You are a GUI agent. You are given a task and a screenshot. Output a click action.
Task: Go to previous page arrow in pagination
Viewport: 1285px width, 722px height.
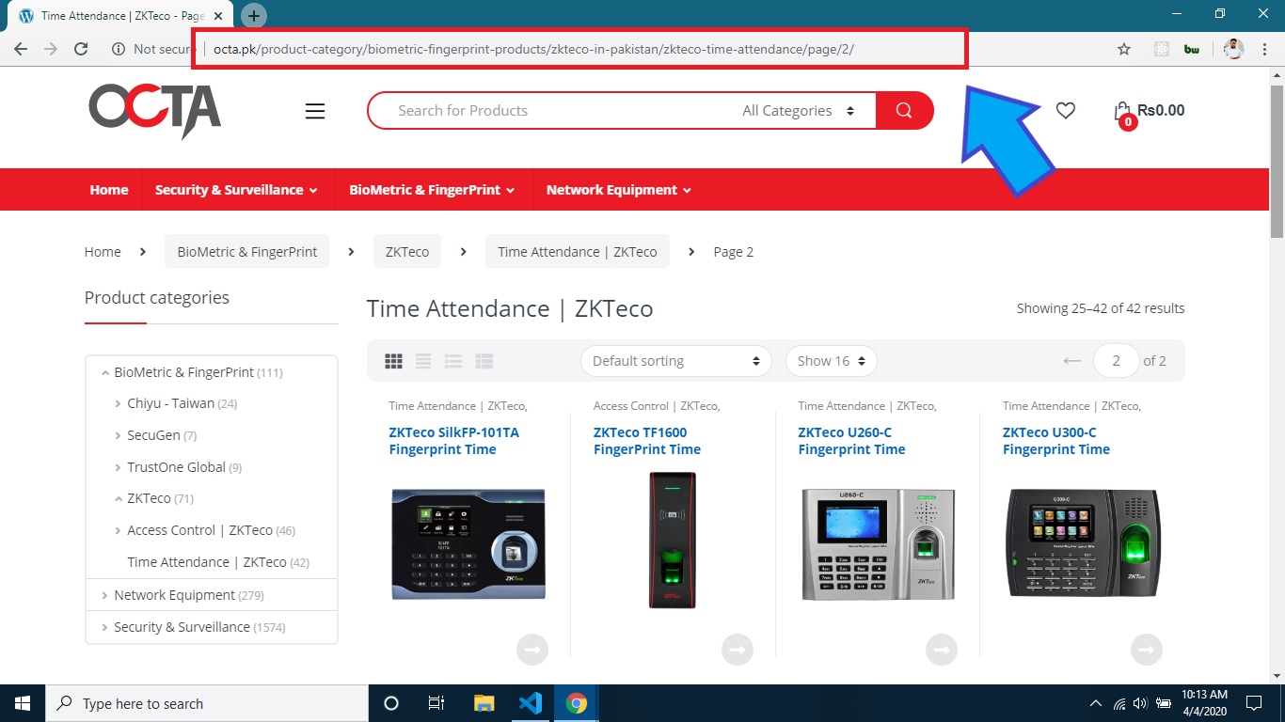click(1072, 361)
